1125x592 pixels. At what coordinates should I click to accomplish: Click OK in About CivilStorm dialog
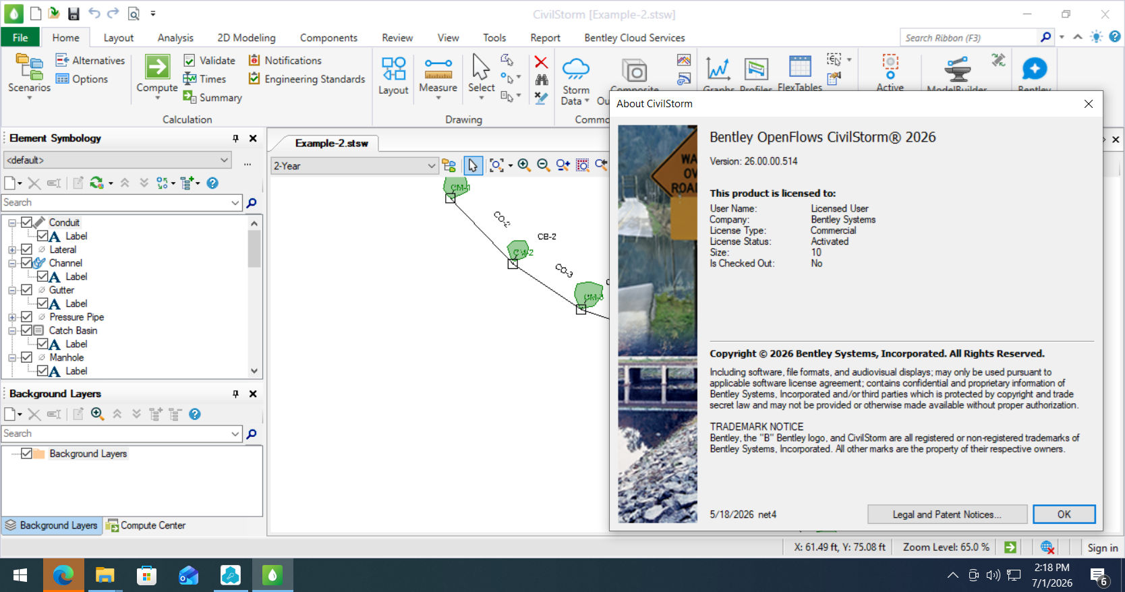[x=1064, y=514]
